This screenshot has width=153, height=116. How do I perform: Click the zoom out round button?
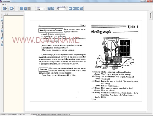[x=53, y=8]
